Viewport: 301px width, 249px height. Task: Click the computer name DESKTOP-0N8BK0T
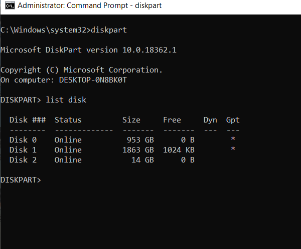coord(93,80)
